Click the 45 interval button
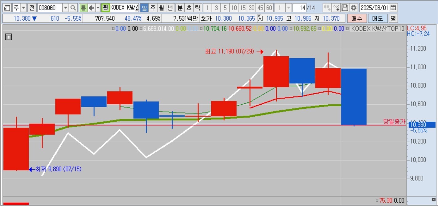The height and width of the screenshot is (206, 438). click(x=261, y=8)
